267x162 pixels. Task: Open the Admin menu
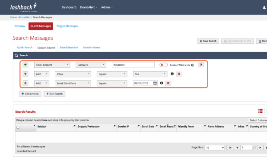pos(107,7)
